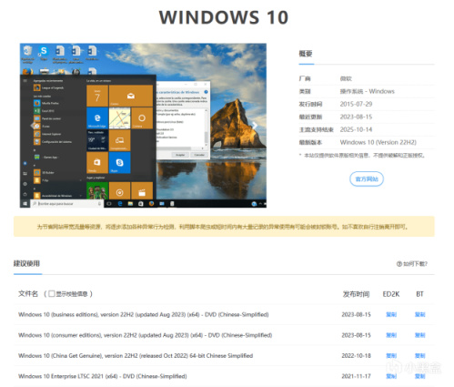This screenshot has width=454, height=387.
Task: Advance the carousel with the right arrow
Action: (255, 126)
